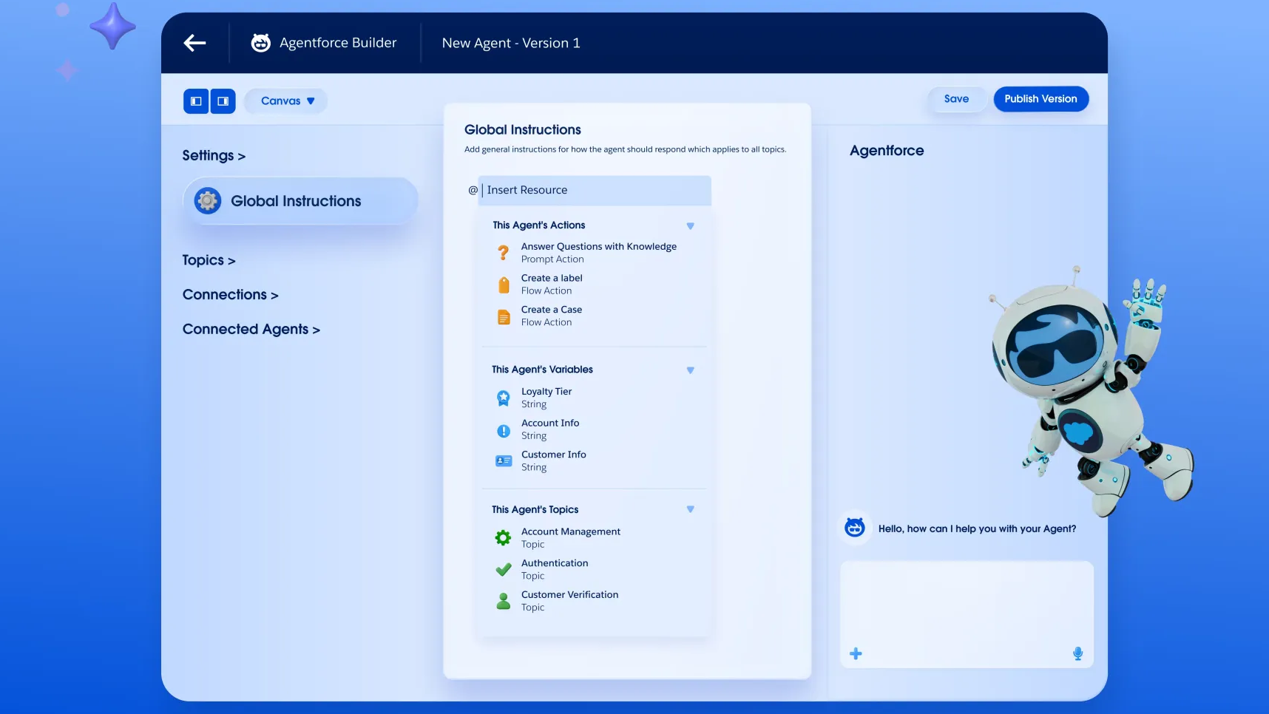Save the agent
The height and width of the screenshot is (714, 1269).
click(x=956, y=99)
